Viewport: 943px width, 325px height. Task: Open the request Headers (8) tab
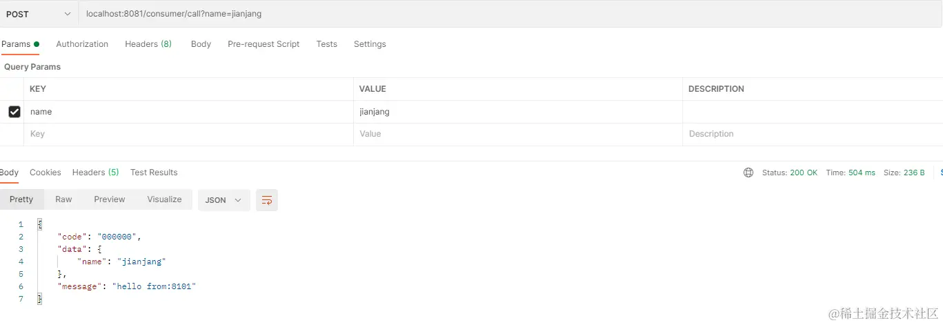(x=148, y=44)
